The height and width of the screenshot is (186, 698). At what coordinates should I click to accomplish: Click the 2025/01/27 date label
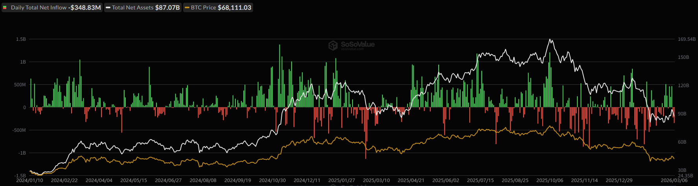342,181
